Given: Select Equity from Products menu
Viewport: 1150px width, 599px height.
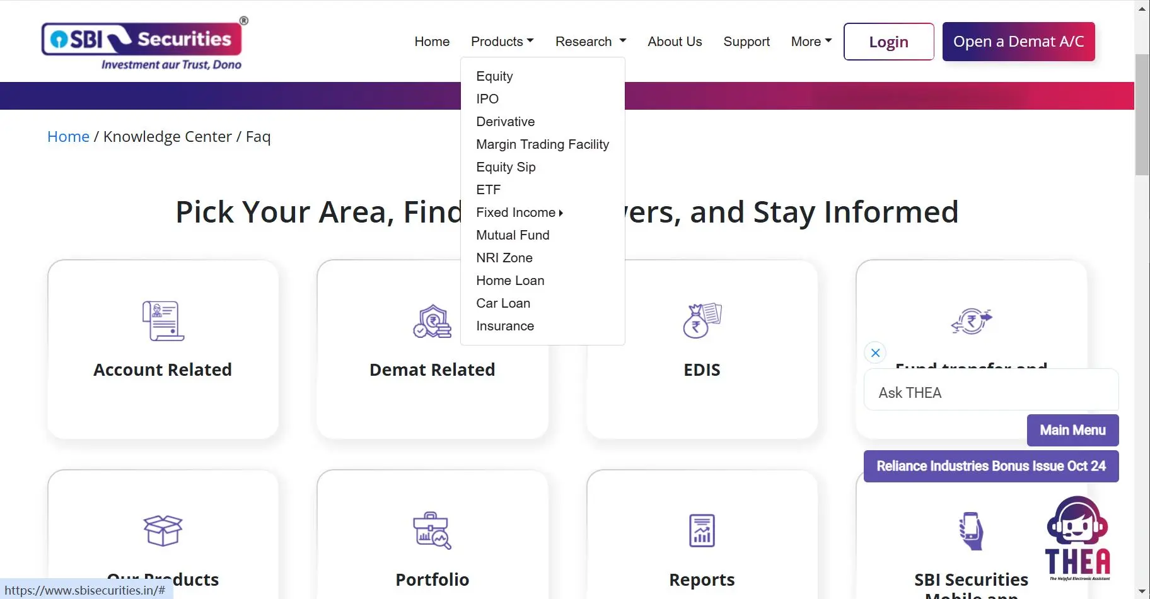Looking at the screenshot, I should tap(494, 76).
